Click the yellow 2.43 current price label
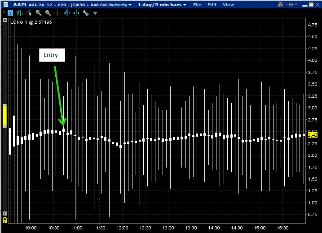This screenshot has height=233, width=322. pos(313,135)
